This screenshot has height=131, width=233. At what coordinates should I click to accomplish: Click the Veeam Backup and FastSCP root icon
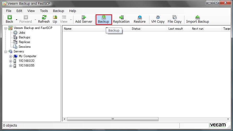coord(10,28)
